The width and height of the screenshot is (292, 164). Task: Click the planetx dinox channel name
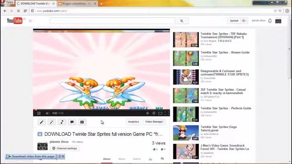59,142
